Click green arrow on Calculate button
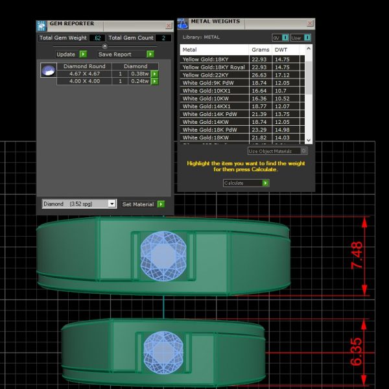The image size is (389, 389). 265,183
